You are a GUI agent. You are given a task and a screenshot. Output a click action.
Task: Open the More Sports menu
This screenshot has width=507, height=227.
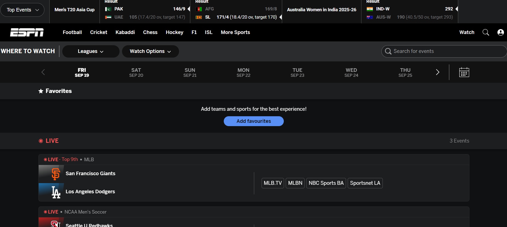[236, 32]
